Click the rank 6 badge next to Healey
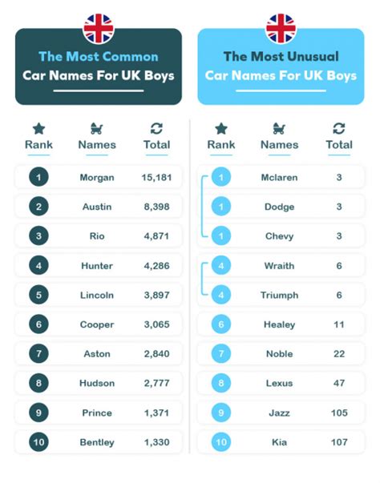 tap(221, 324)
